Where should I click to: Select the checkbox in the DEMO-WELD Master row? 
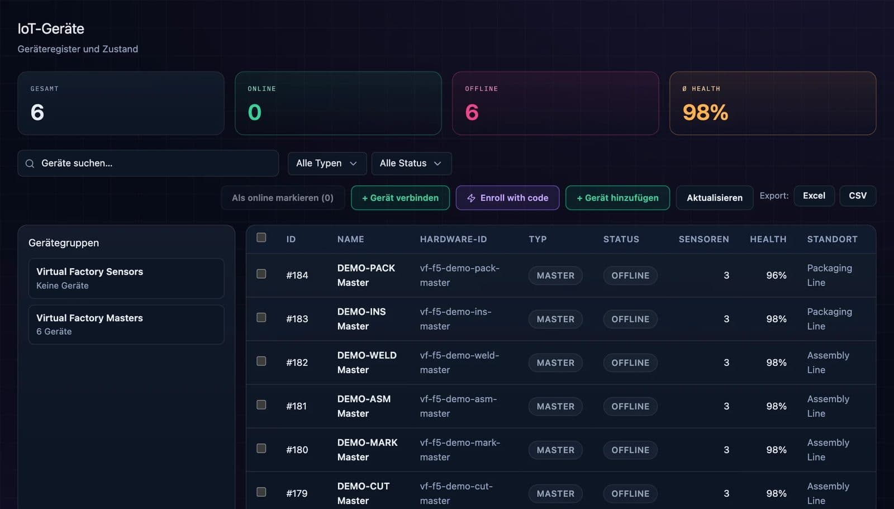coord(261,361)
